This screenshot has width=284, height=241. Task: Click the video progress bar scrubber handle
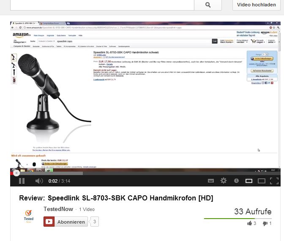(x=16, y=173)
